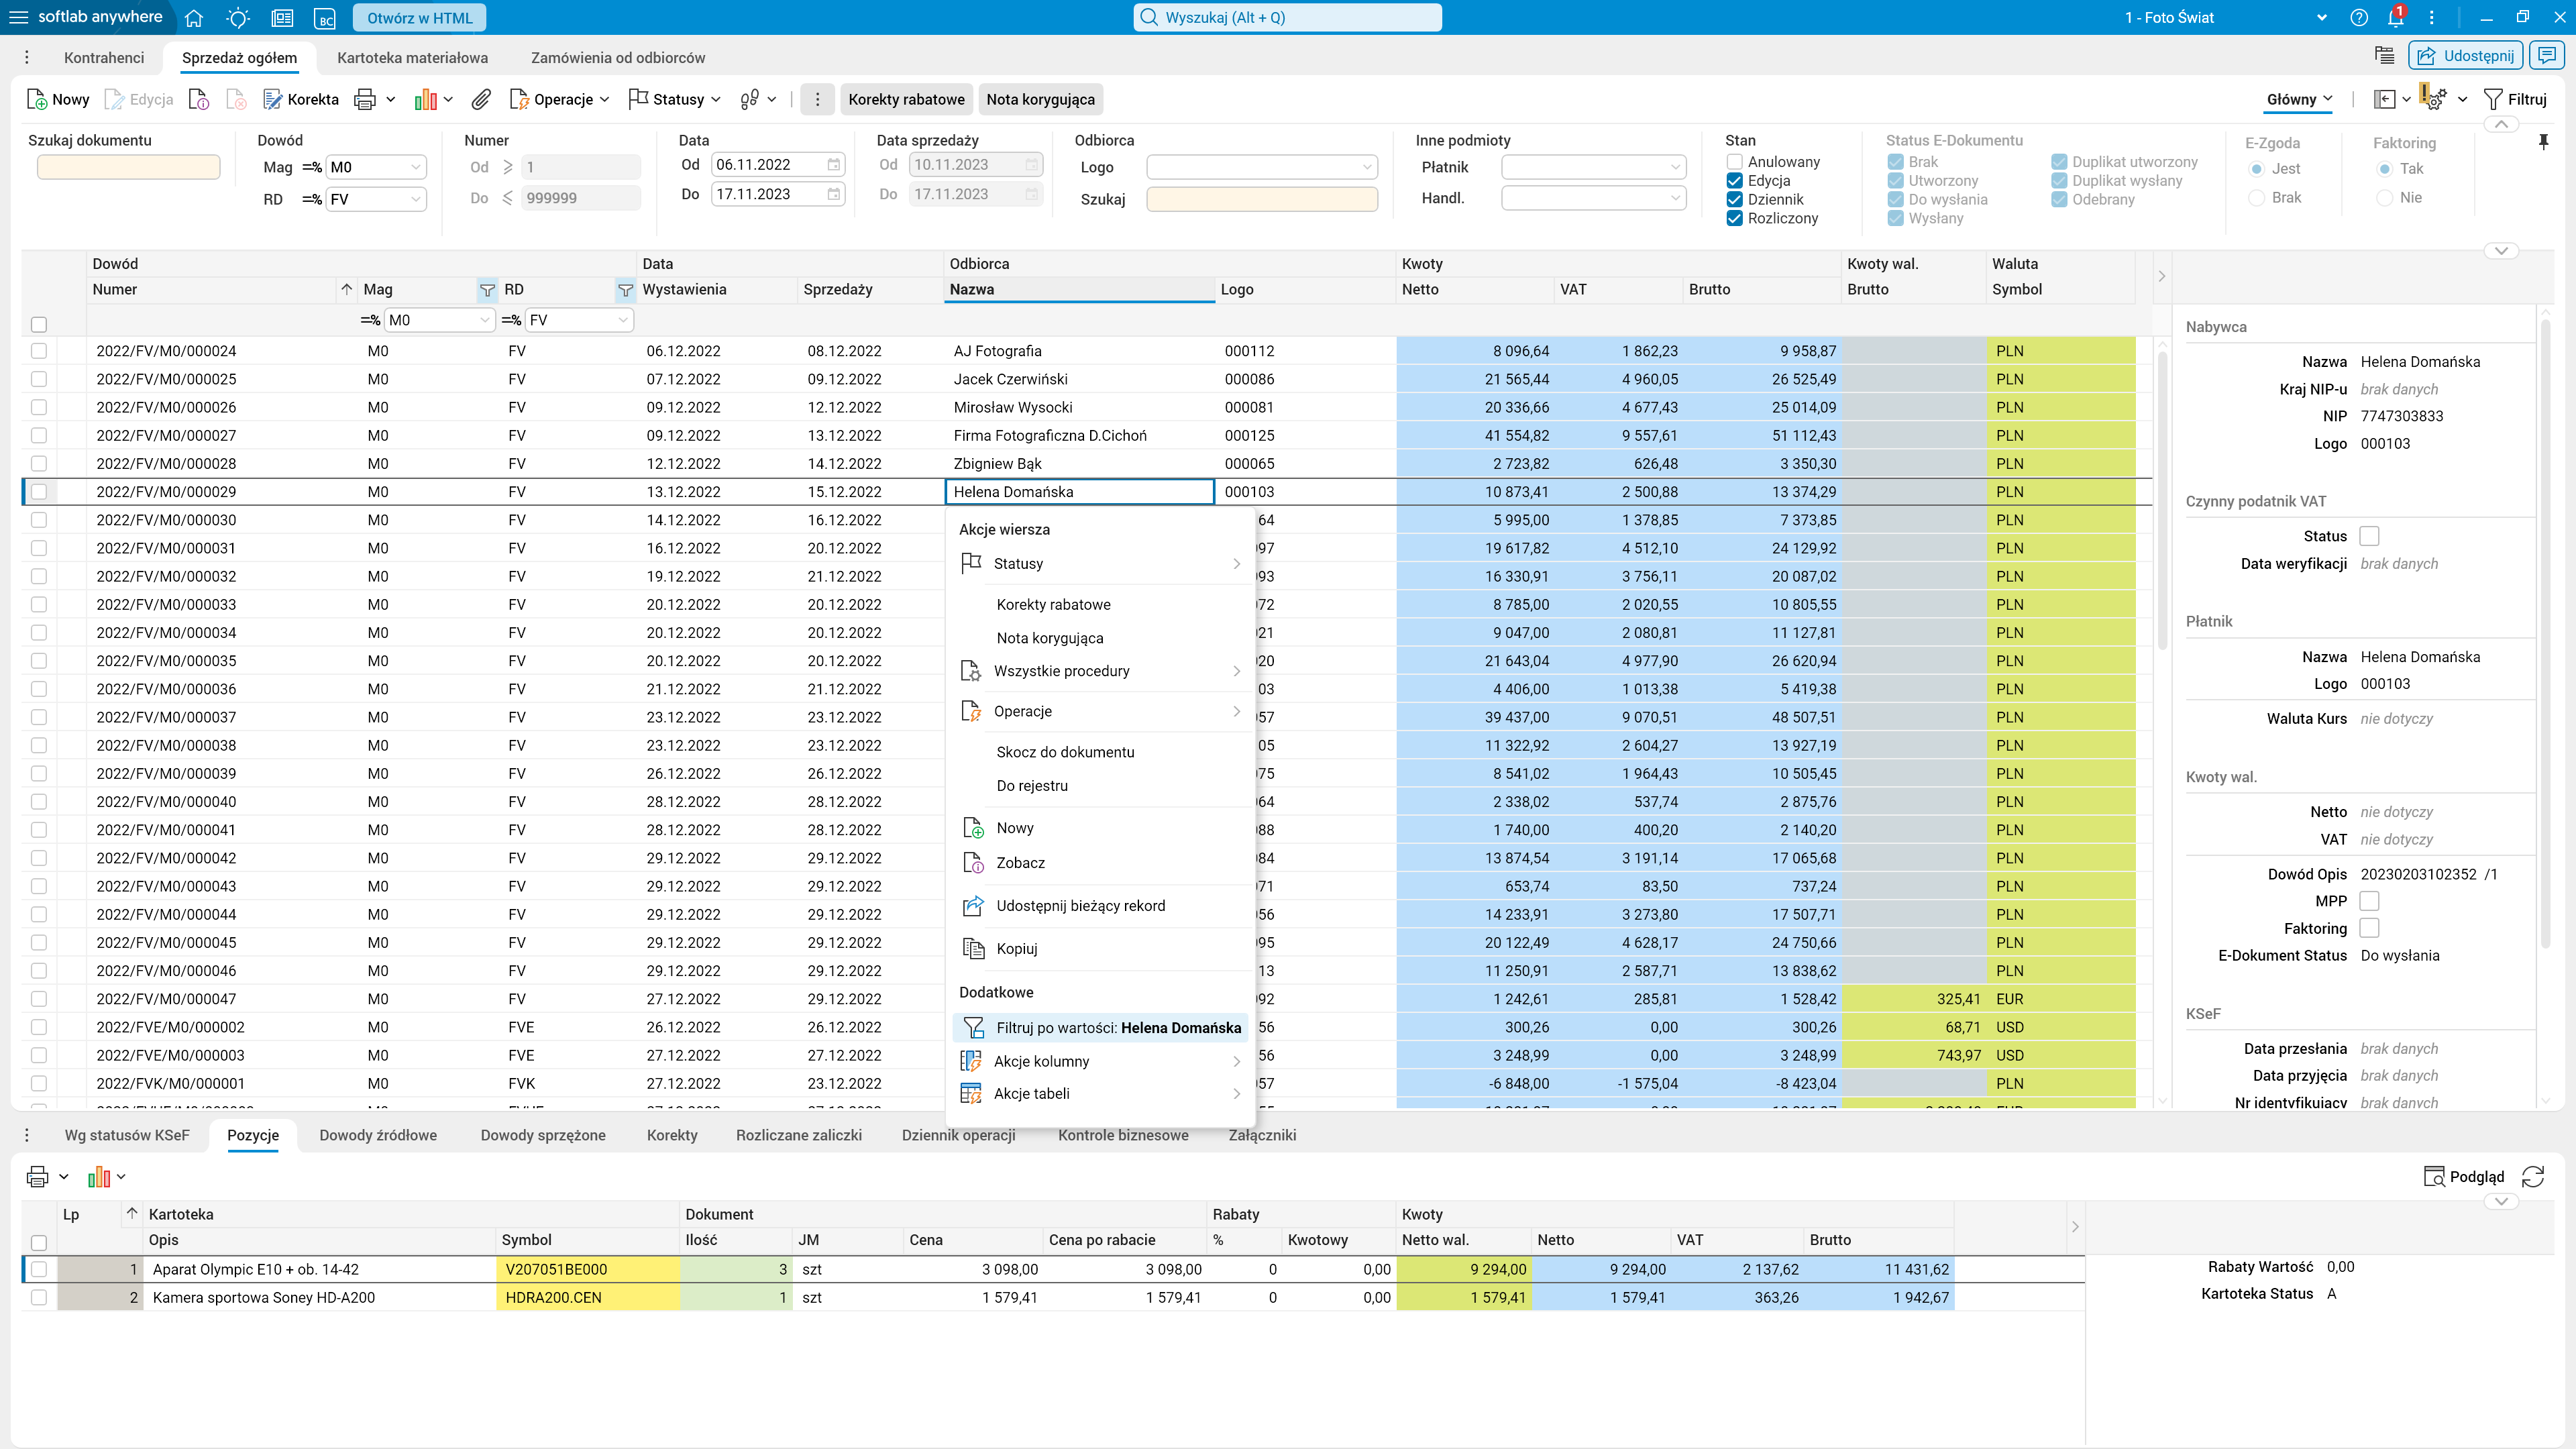Viewport: 2576px width, 1449px height.
Task: Click the help question mark icon
Action: 2359,18
